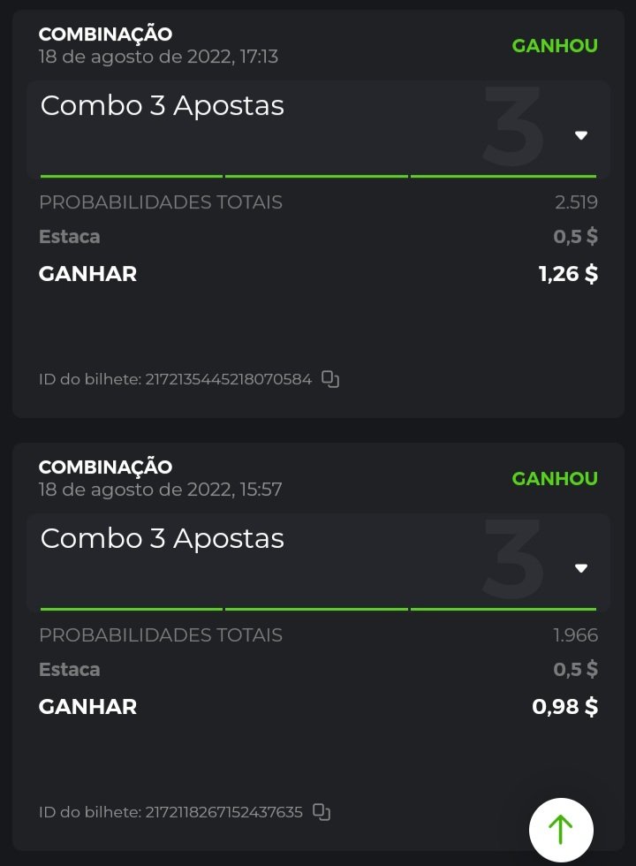The height and width of the screenshot is (866, 636).
Task: Click the 1,26 $ winnings amount
Action: tap(568, 274)
